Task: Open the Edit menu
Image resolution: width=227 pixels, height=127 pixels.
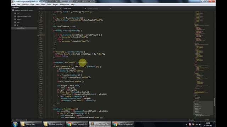Action: pos(18,5)
